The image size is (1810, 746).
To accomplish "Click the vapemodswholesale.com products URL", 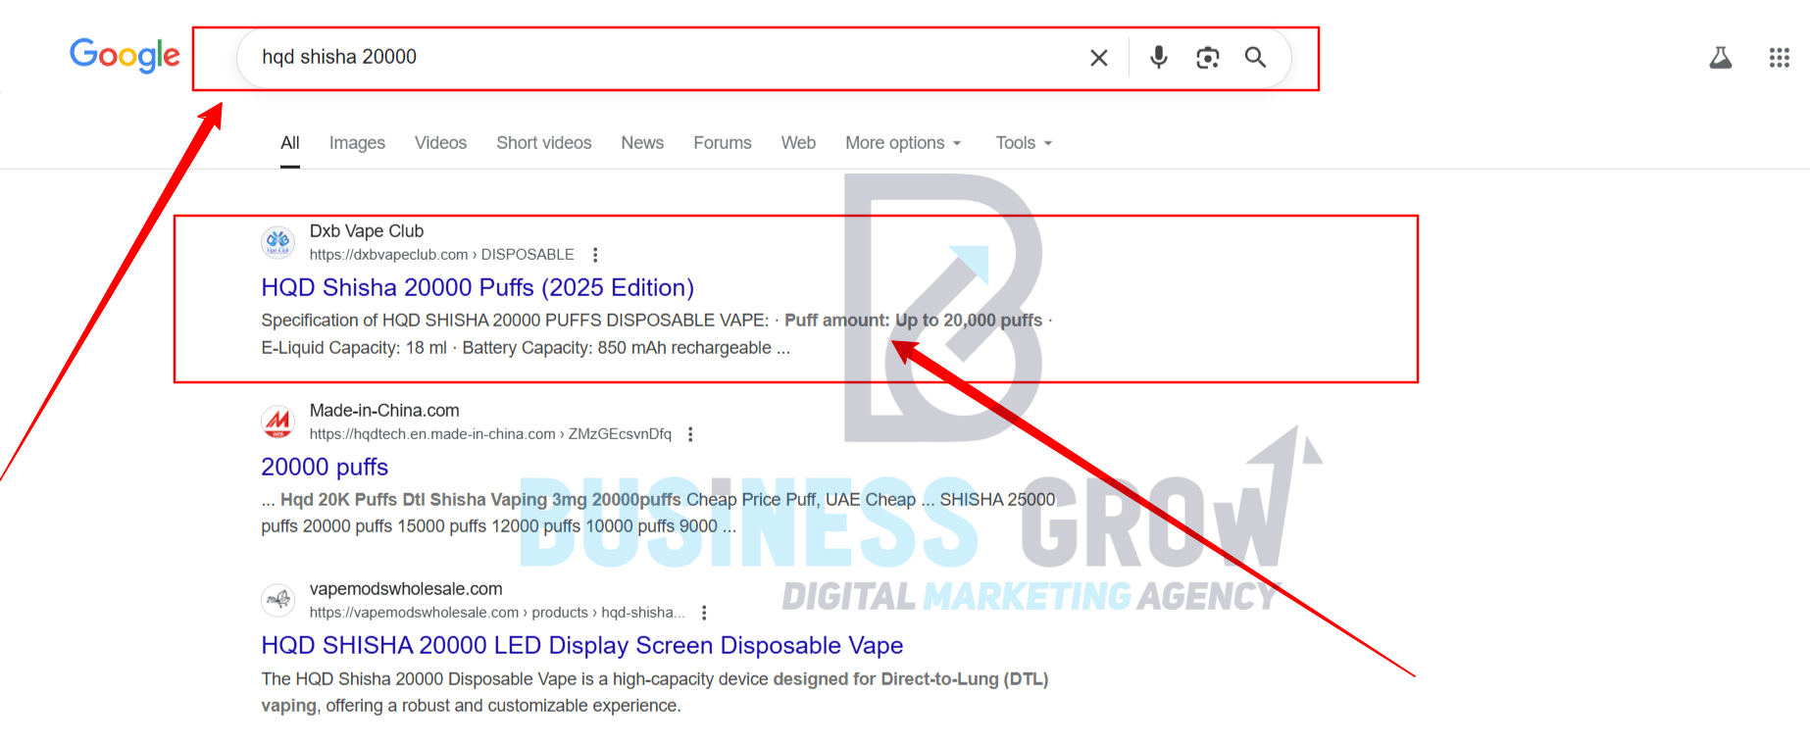I will pyautogui.click(x=497, y=613).
